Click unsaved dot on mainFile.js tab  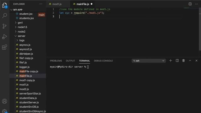point(91,4)
